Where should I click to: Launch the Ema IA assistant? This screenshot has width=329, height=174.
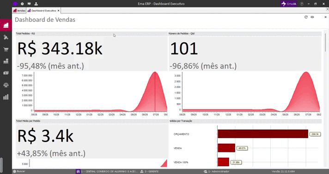click(x=288, y=4)
